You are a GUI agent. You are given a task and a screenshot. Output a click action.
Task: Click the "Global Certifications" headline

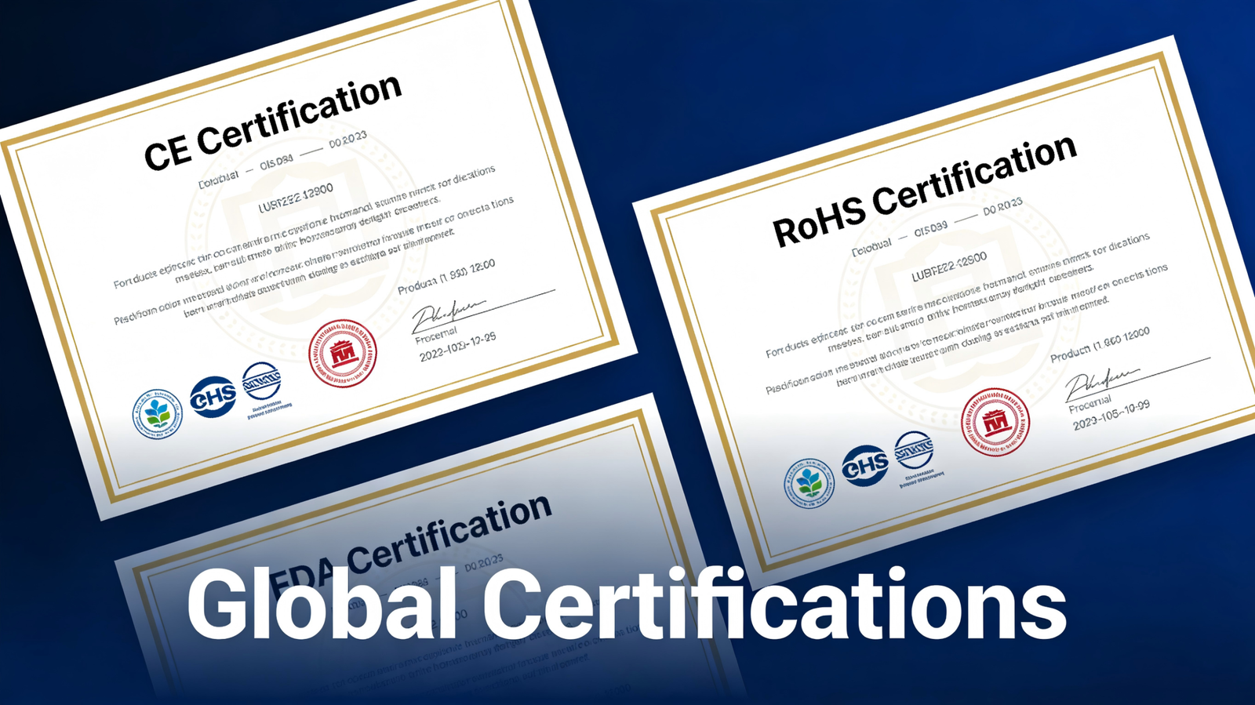pyautogui.click(x=626, y=605)
